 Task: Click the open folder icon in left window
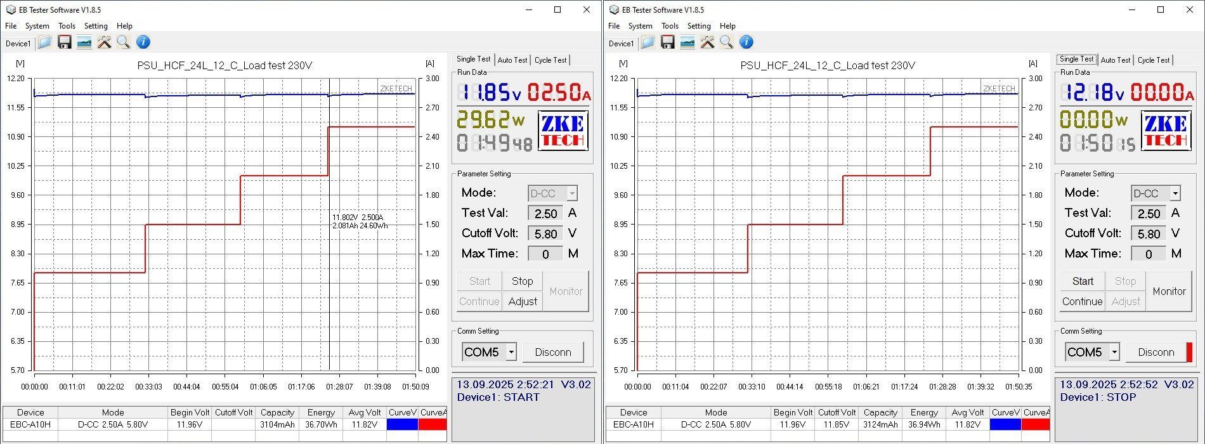coord(44,42)
